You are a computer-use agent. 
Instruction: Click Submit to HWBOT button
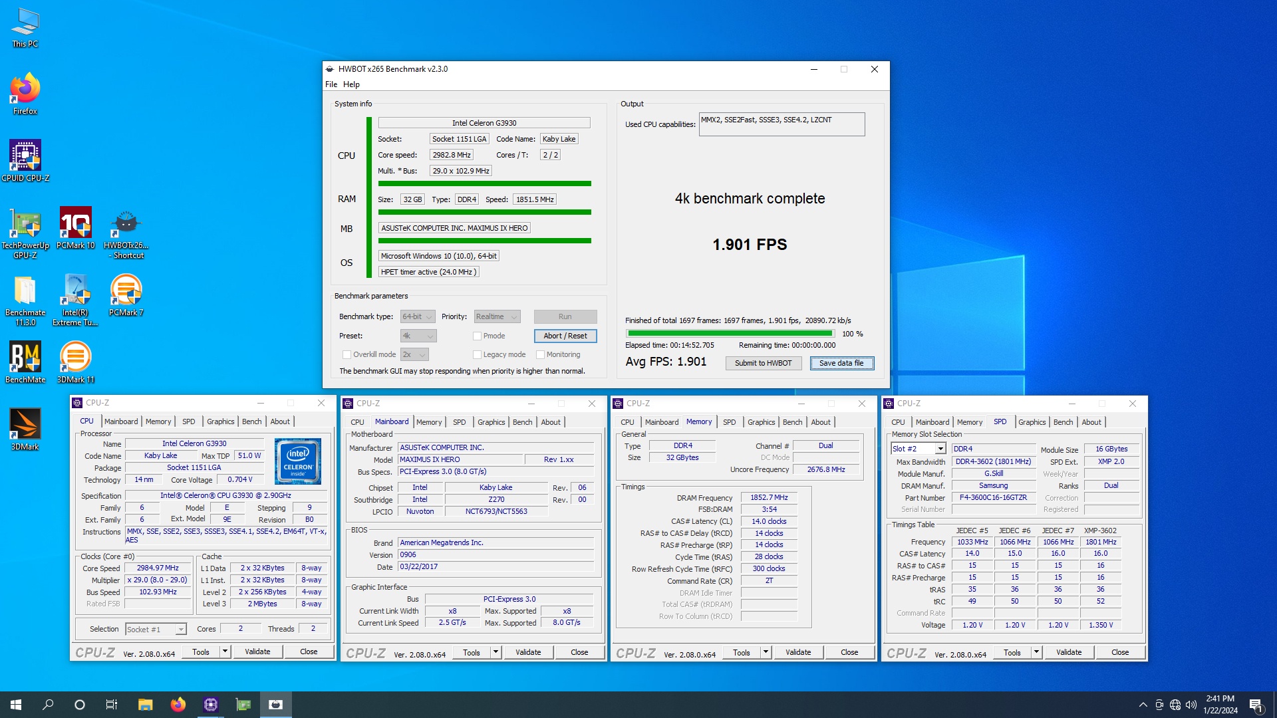[x=763, y=364]
